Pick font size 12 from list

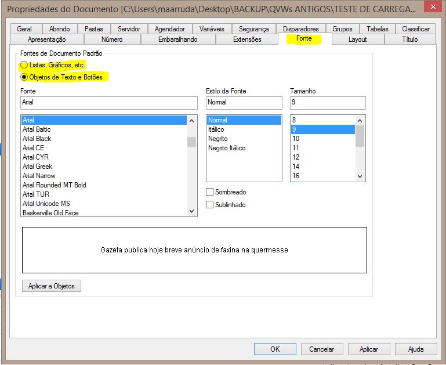296,157
